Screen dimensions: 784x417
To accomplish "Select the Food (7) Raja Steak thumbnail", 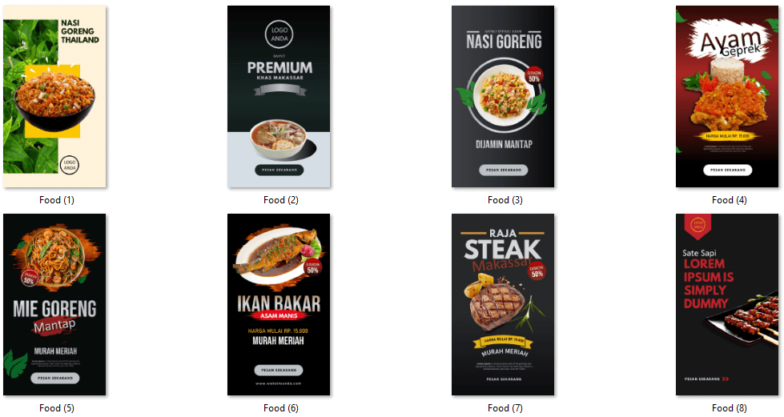I will (503, 304).
